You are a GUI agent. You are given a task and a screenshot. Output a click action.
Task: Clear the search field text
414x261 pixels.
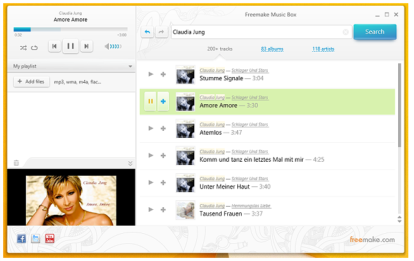346,32
